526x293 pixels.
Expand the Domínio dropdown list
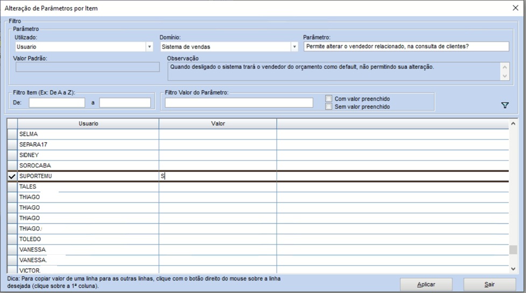pyautogui.click(x=294, y=47)
